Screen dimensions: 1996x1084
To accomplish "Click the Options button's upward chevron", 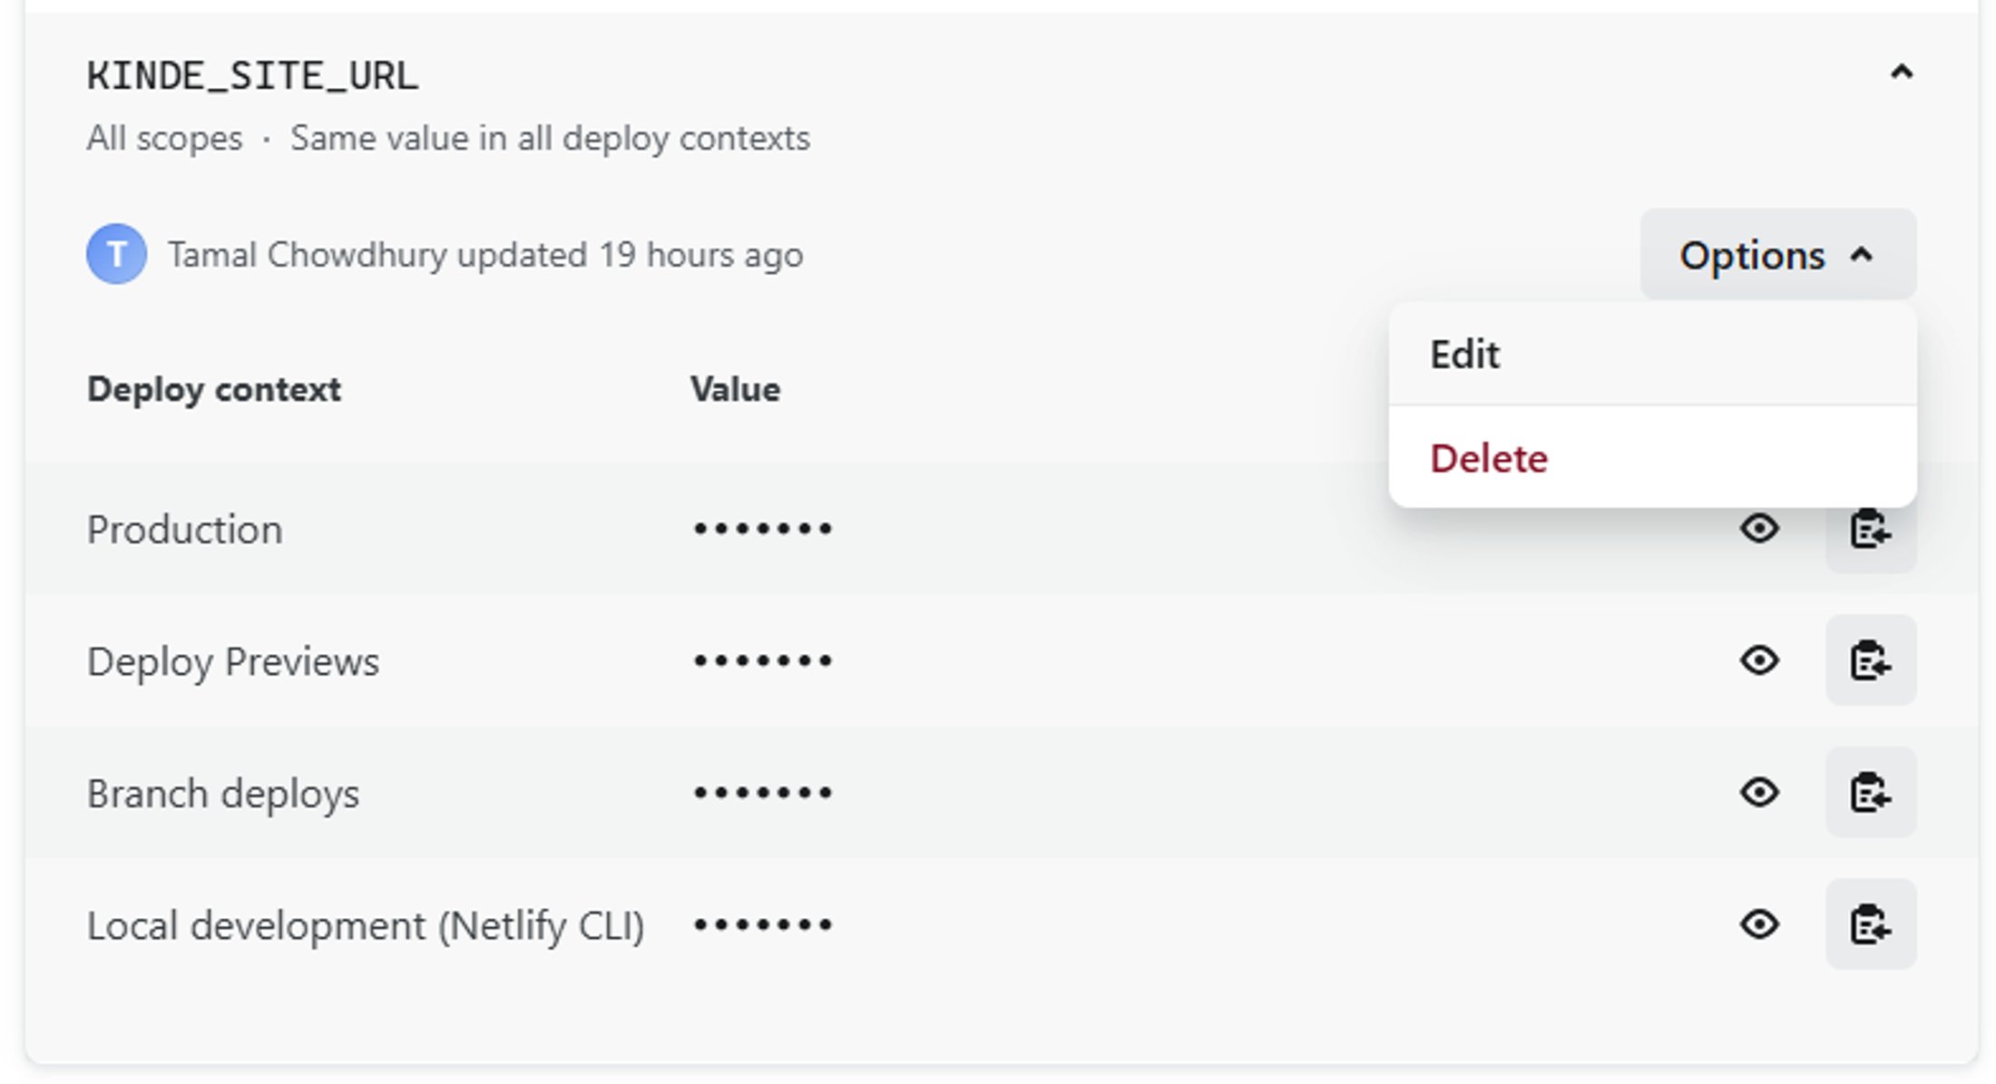I will coord(1859,255).
